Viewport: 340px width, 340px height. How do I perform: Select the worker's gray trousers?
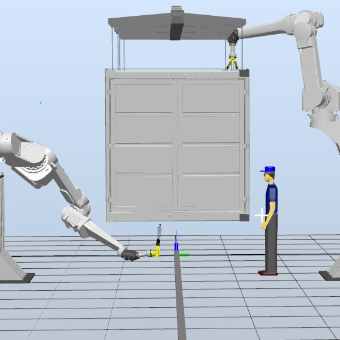[271, 243]
